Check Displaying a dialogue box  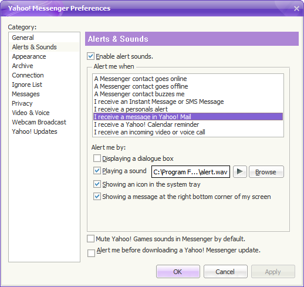click(97, 158)
